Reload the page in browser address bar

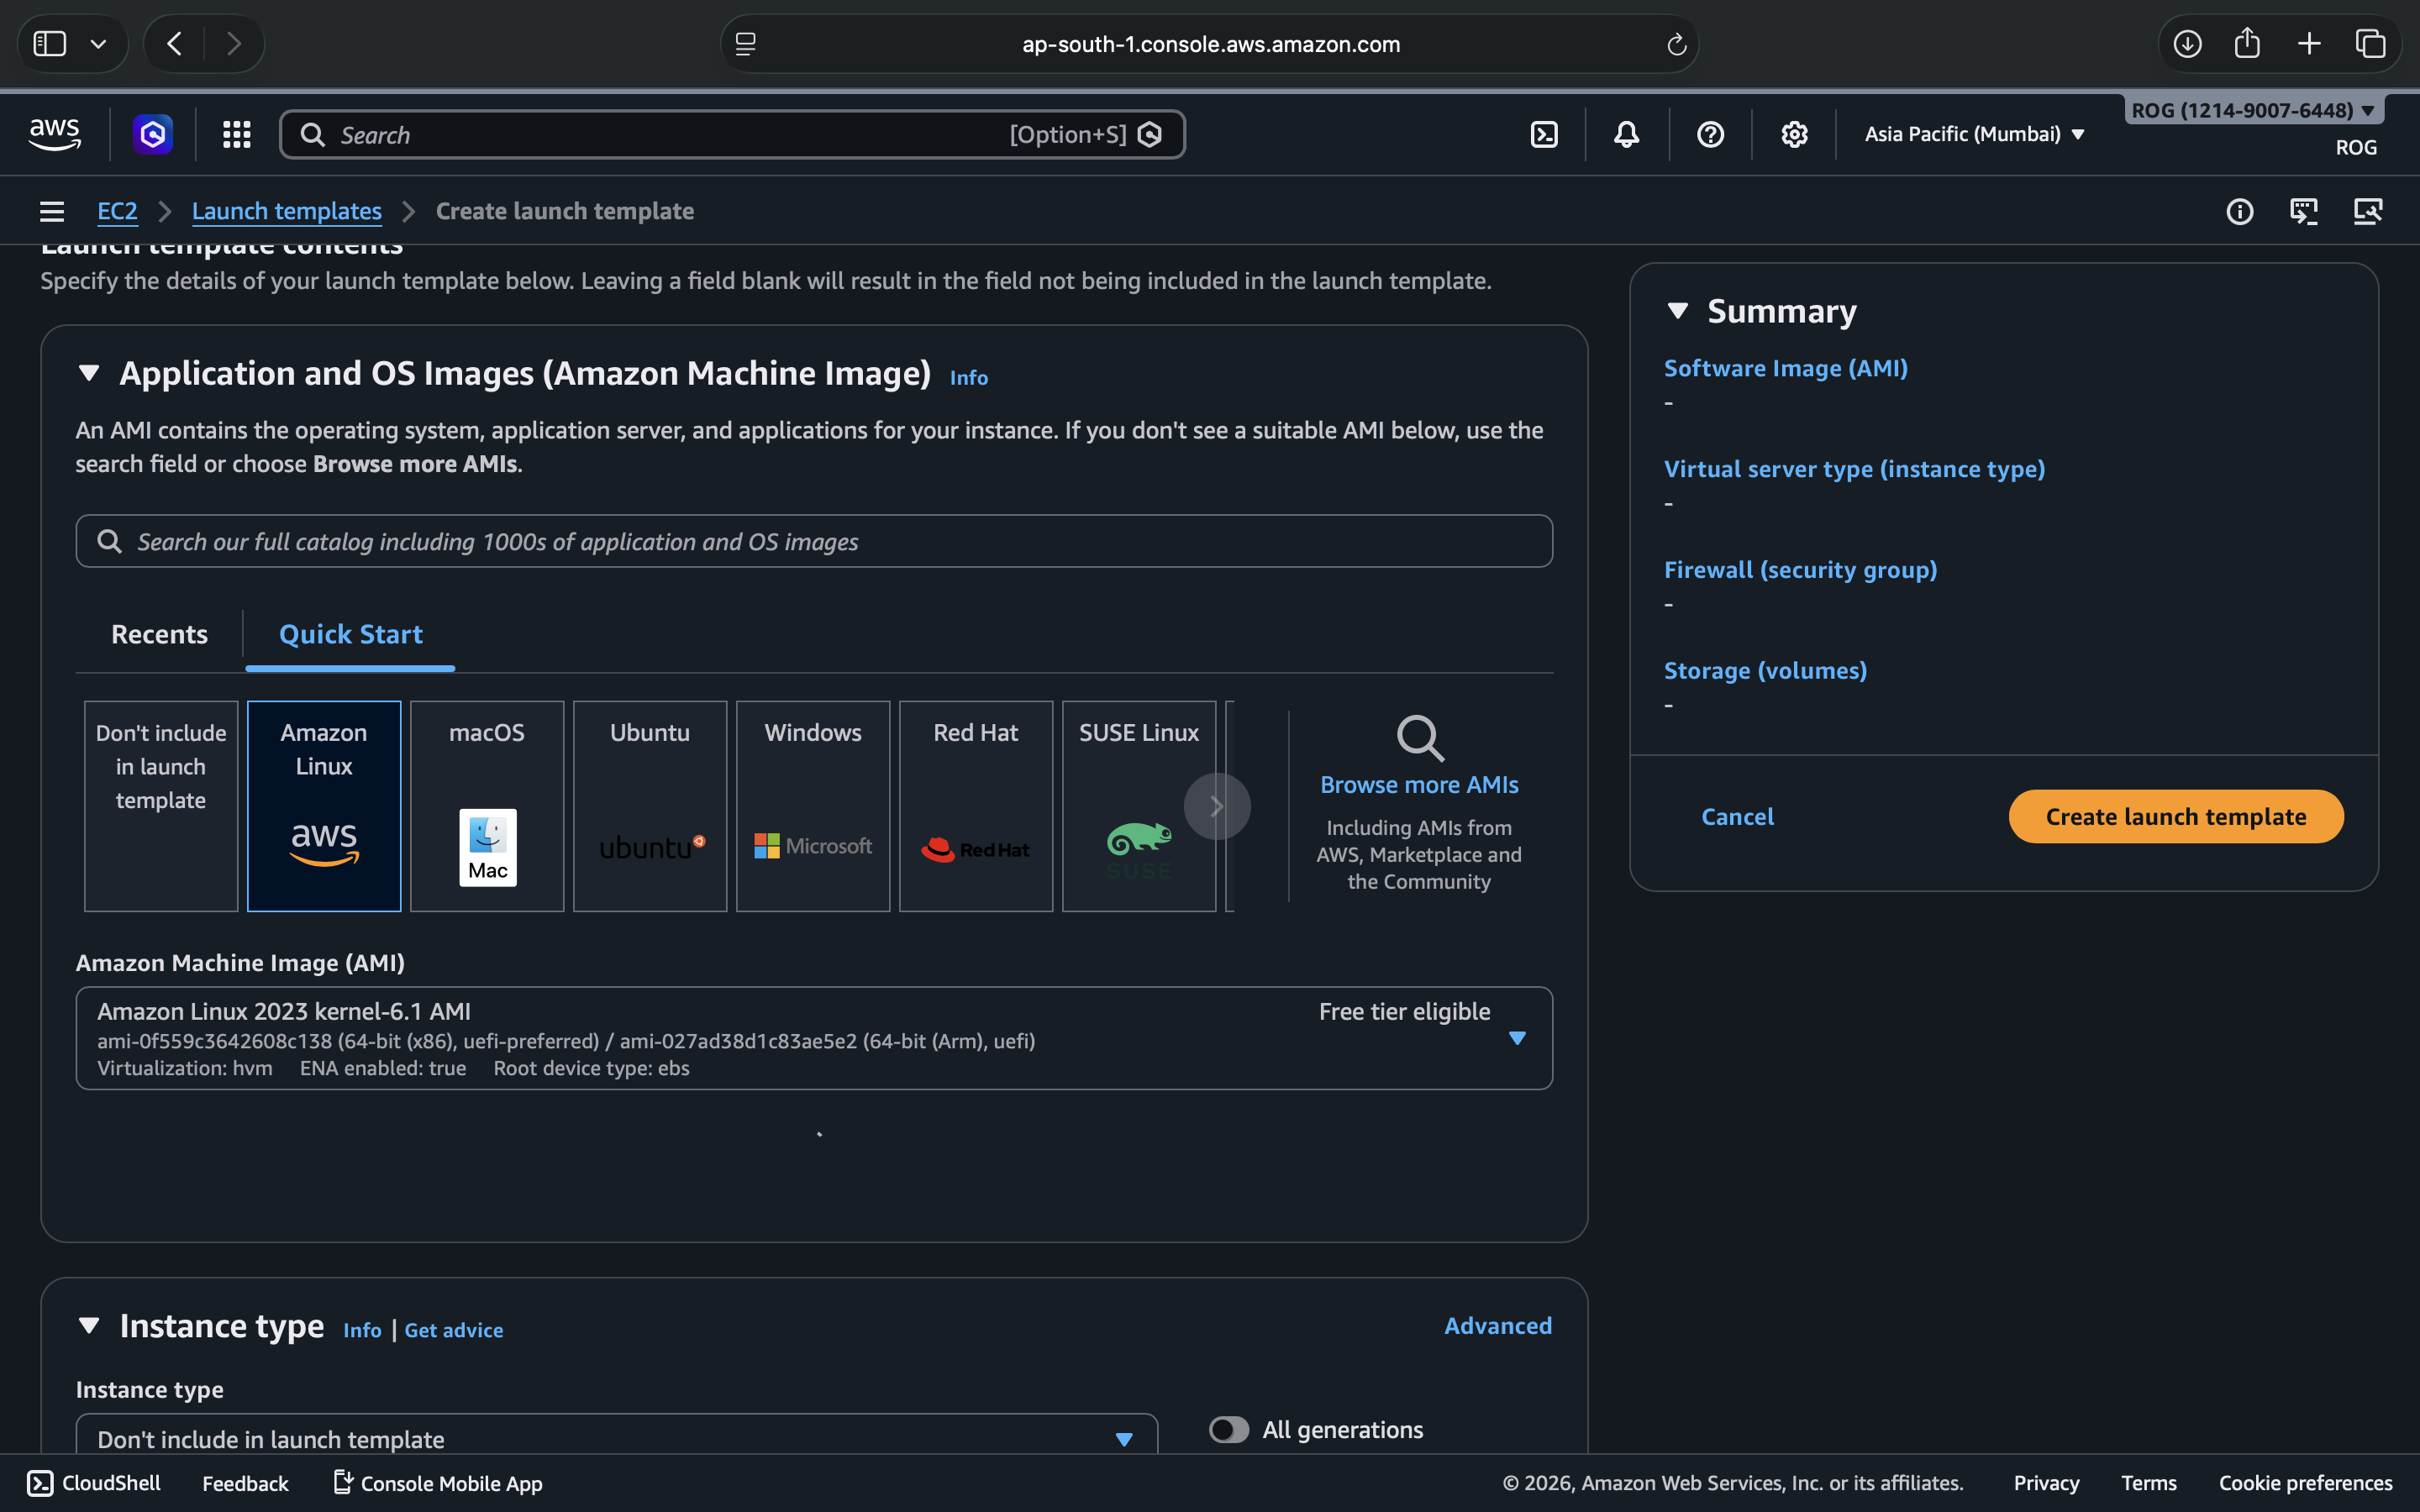[1676, 44]
